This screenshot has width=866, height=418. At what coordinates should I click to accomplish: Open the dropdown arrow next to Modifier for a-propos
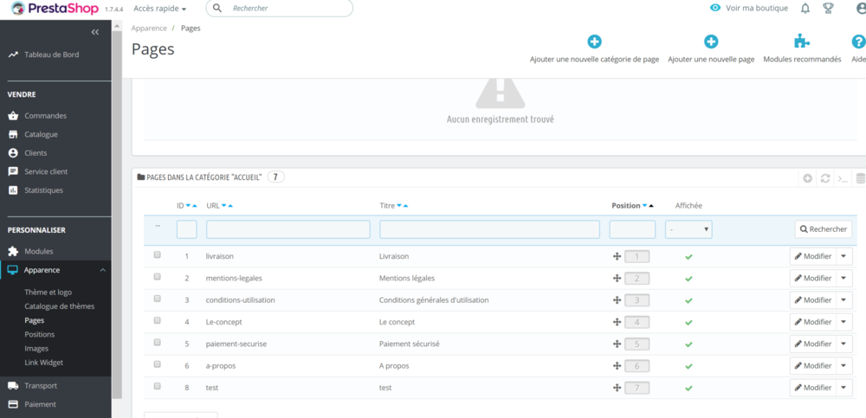tap(844, 365)
